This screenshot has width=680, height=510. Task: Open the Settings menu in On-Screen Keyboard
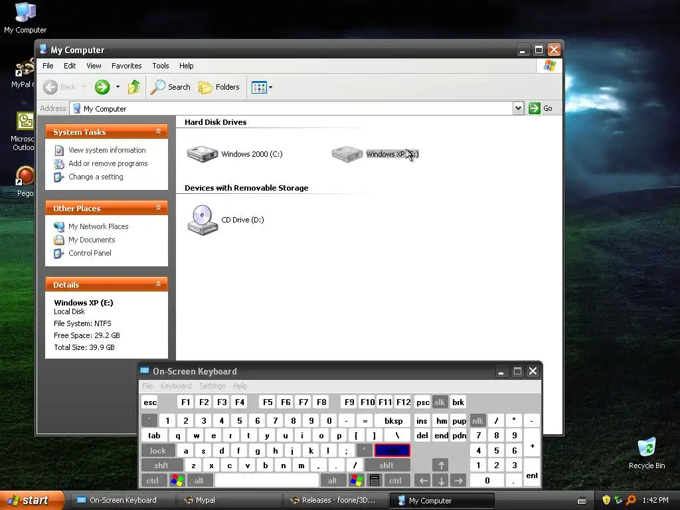point(212,386)
